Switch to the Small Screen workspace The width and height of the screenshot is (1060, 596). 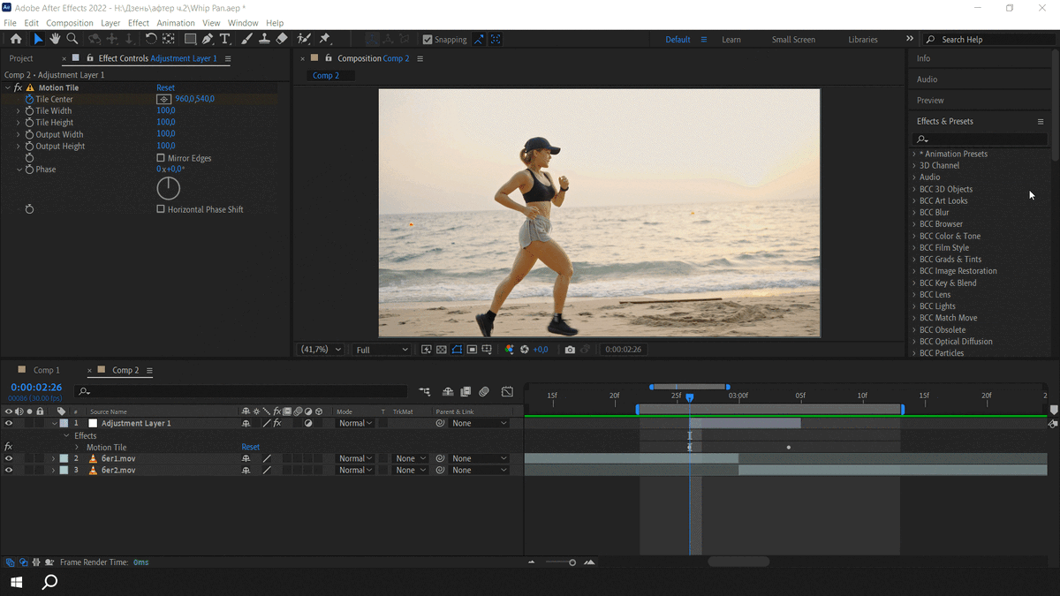793,40
